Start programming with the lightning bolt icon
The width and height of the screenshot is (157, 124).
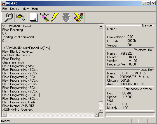[x=55, y=17]
